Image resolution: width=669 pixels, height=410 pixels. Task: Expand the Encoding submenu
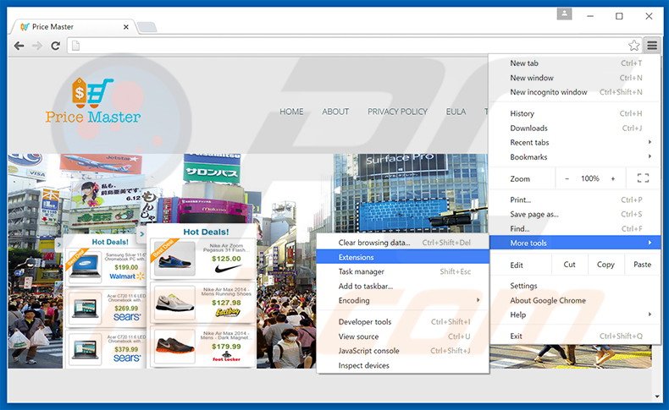tap(403, 300)
